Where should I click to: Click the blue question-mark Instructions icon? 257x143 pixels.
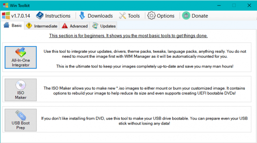(40, 16)
